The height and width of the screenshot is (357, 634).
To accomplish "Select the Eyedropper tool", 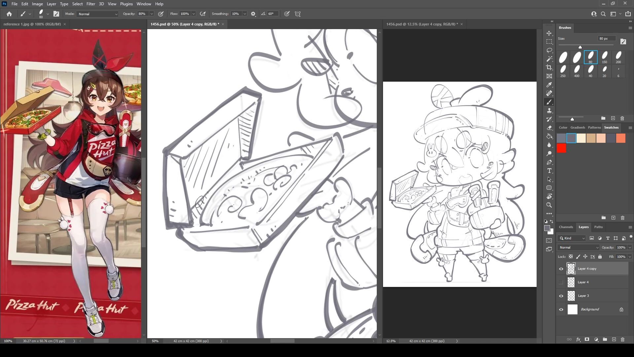I will (549, 85).
